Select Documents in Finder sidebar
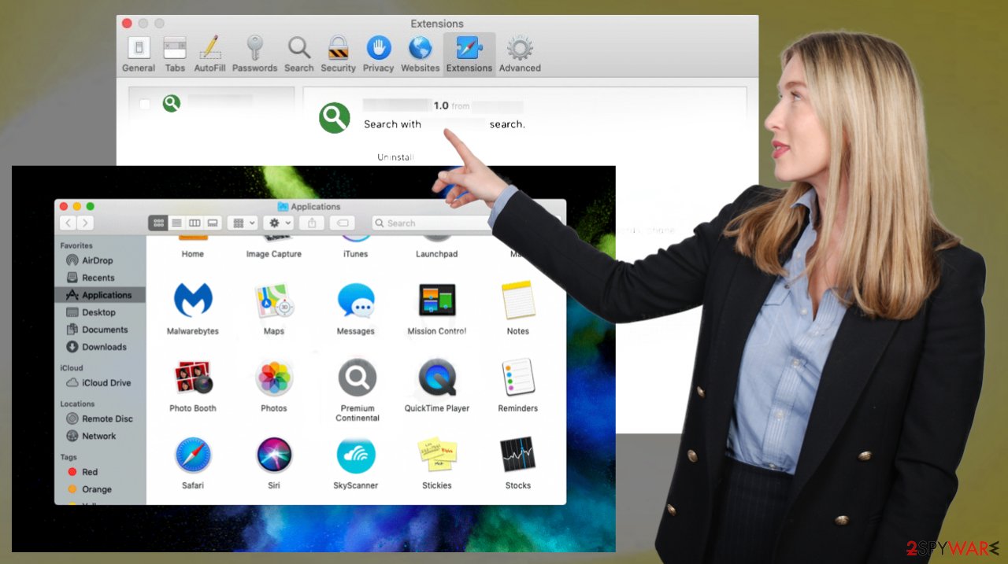 tap(105, 330)
